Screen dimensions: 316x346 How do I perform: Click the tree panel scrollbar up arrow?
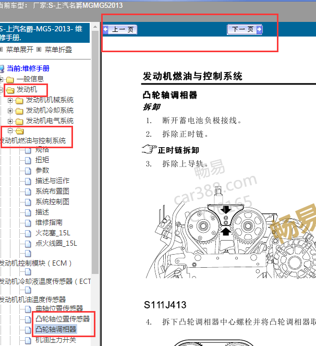tap(95, 27)
